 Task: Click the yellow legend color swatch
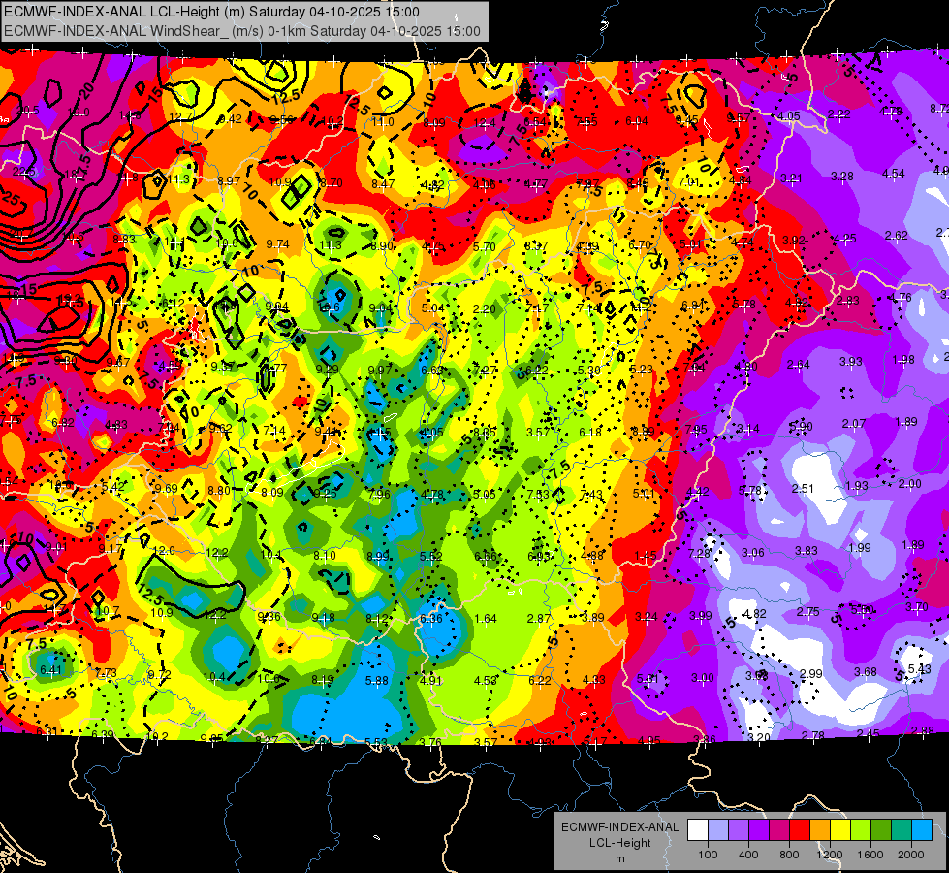click(840, 830)
